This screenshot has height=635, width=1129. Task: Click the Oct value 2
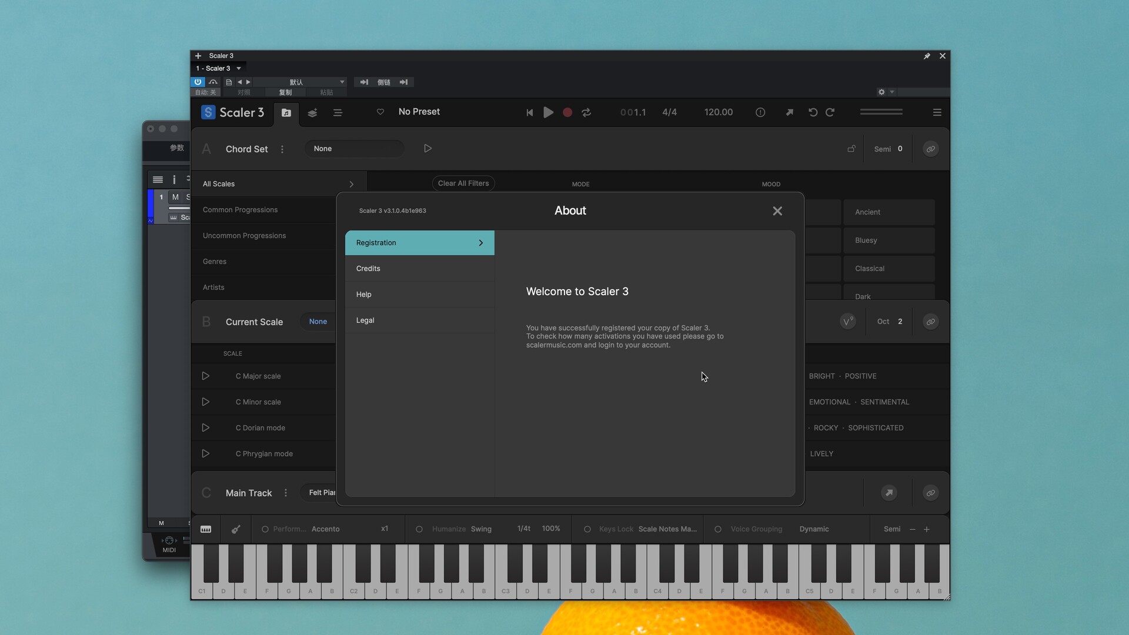coord(900,322)
